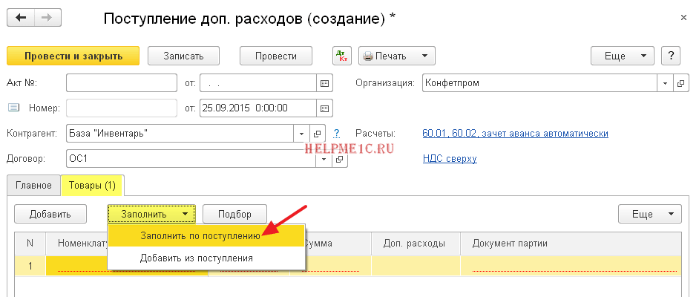699x297 pixels.
Task: Focus the Акт date field
Action: tap(258, 83)
